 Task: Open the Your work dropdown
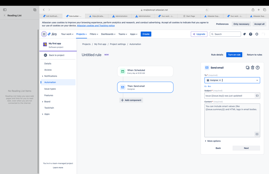pos(67,34)
